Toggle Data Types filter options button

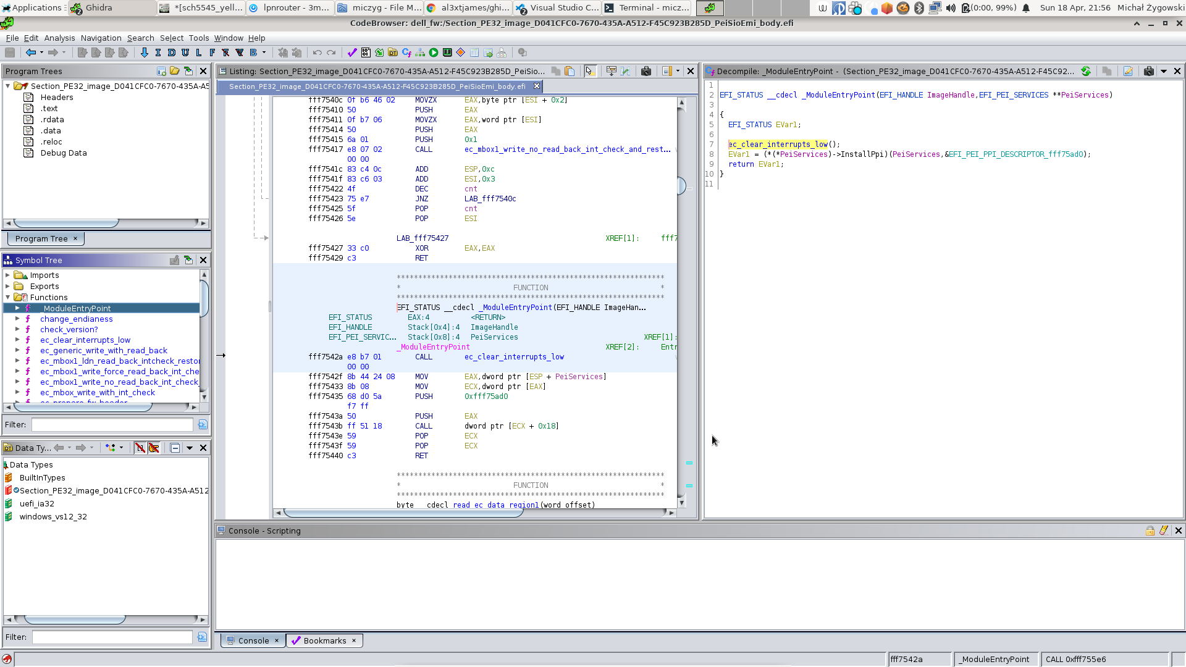pos(202,637)
